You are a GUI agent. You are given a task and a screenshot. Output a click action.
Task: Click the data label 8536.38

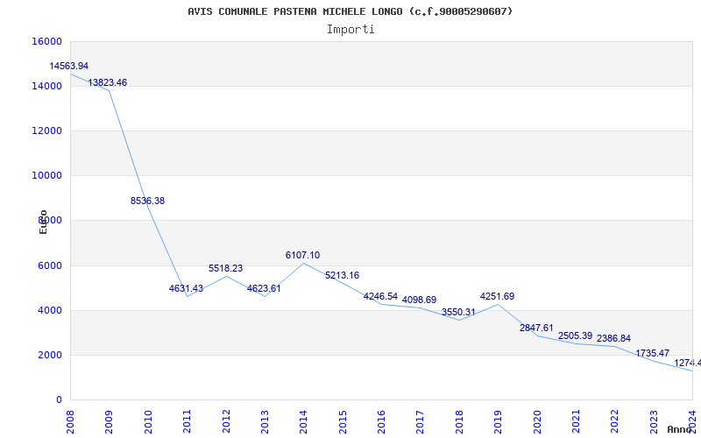coord(147,201)
